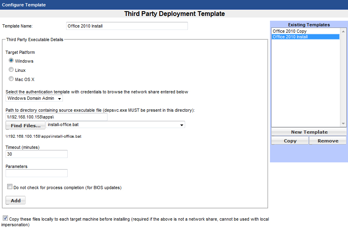Click the Timeout minutes input field

37,154
